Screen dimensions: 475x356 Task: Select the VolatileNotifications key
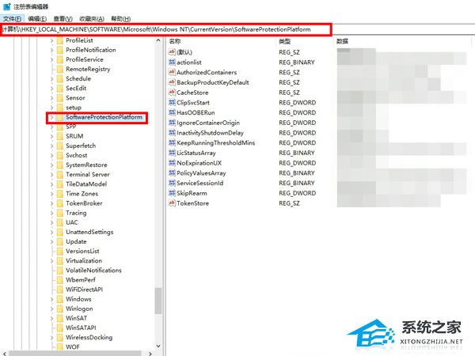coord(93,271)
